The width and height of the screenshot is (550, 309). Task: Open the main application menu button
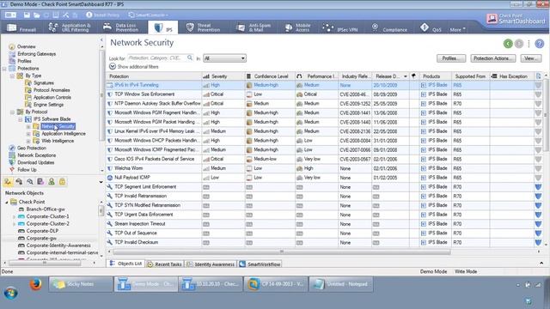pyautogui.click(x=10, y=15)
